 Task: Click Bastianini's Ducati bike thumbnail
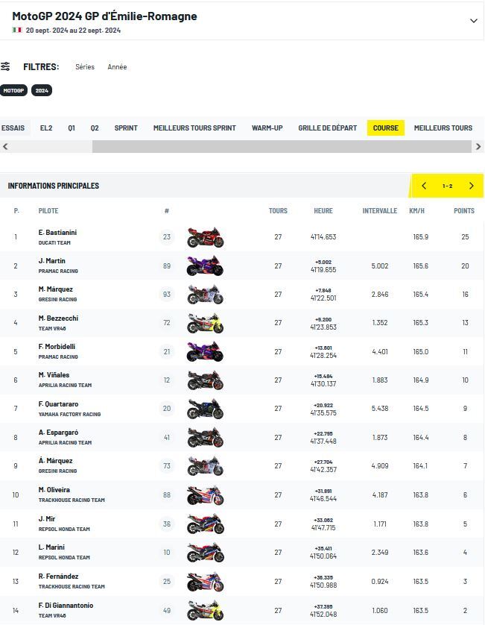(x=205, y=238)
